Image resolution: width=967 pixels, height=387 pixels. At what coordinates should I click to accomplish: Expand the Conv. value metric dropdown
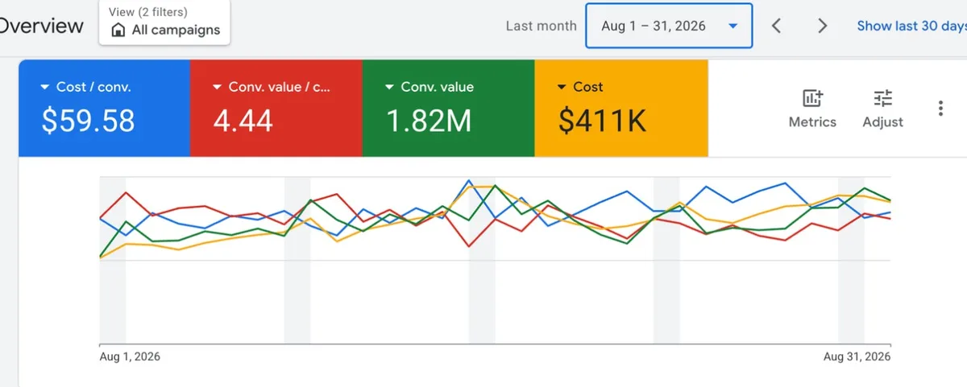[x=390, y=87]
